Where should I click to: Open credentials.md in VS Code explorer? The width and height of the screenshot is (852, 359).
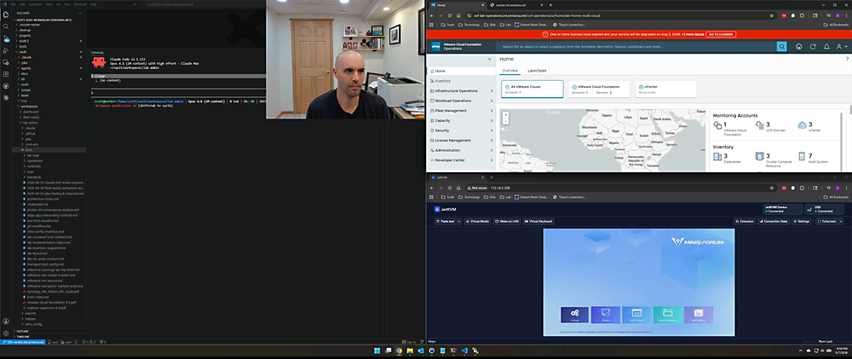tap(38, 205)
